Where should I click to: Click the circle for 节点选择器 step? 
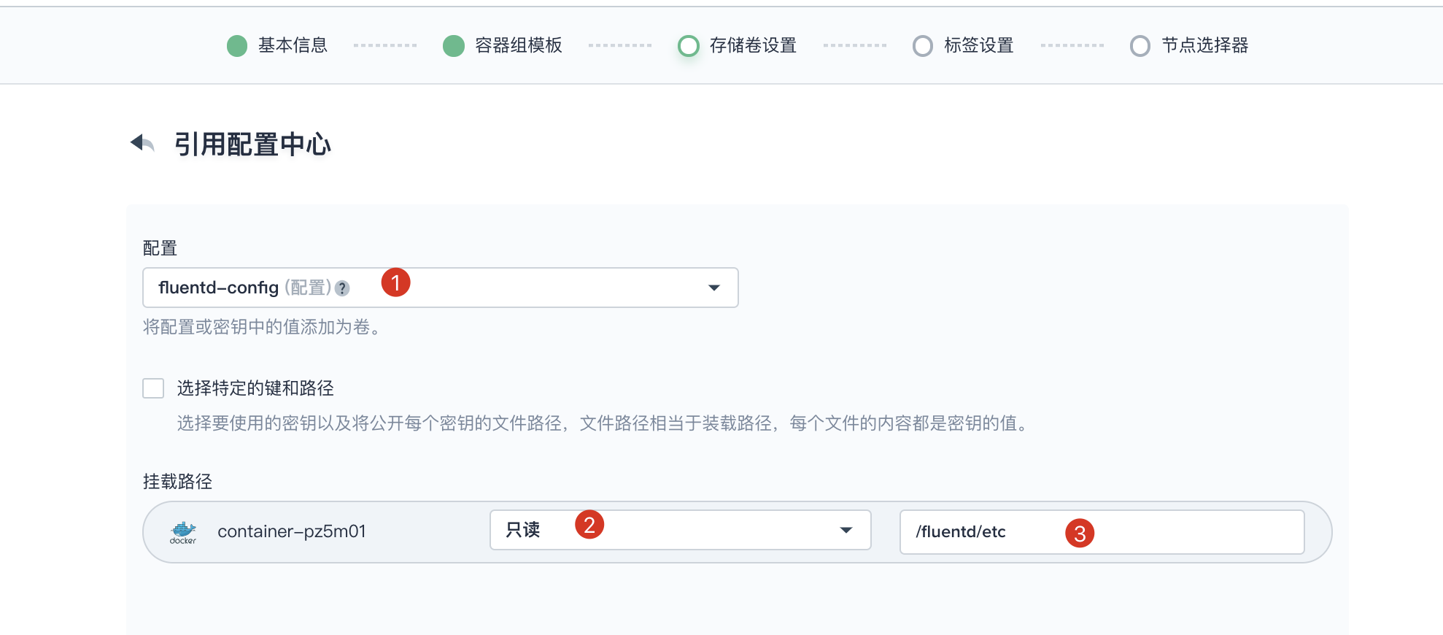coord(1140,46)
